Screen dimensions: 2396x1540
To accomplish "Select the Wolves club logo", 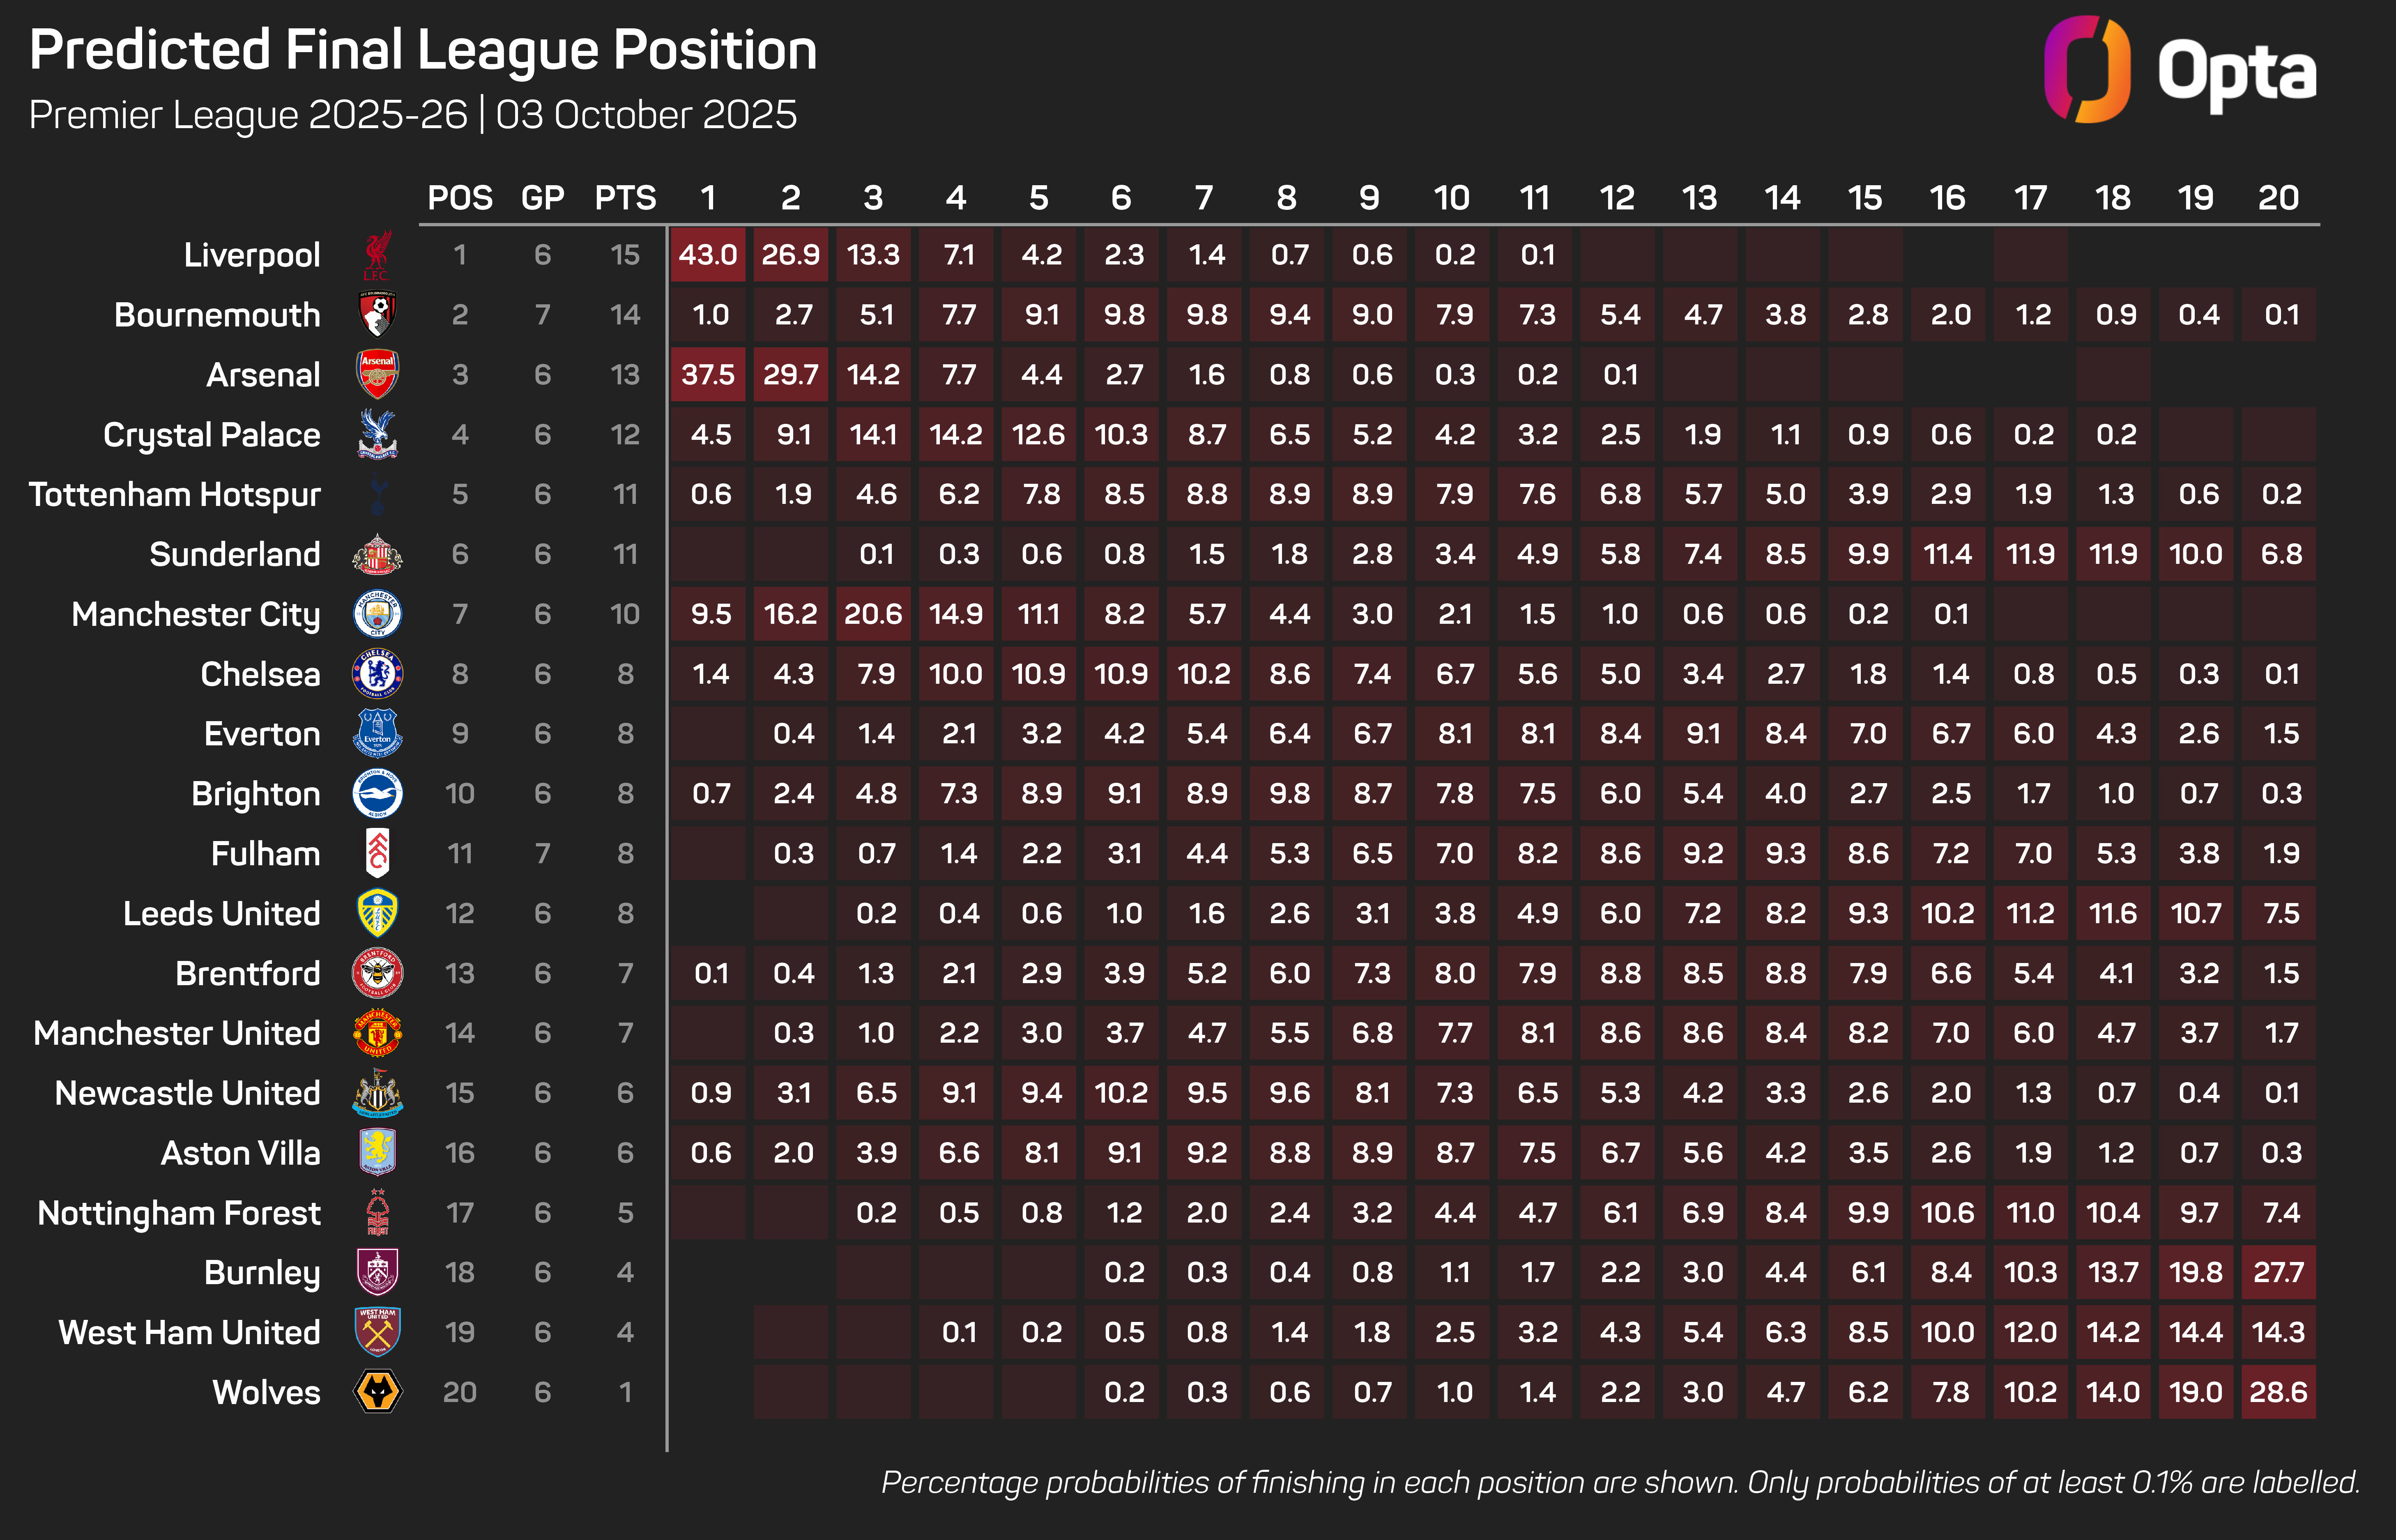I will tap(377, 1392).
